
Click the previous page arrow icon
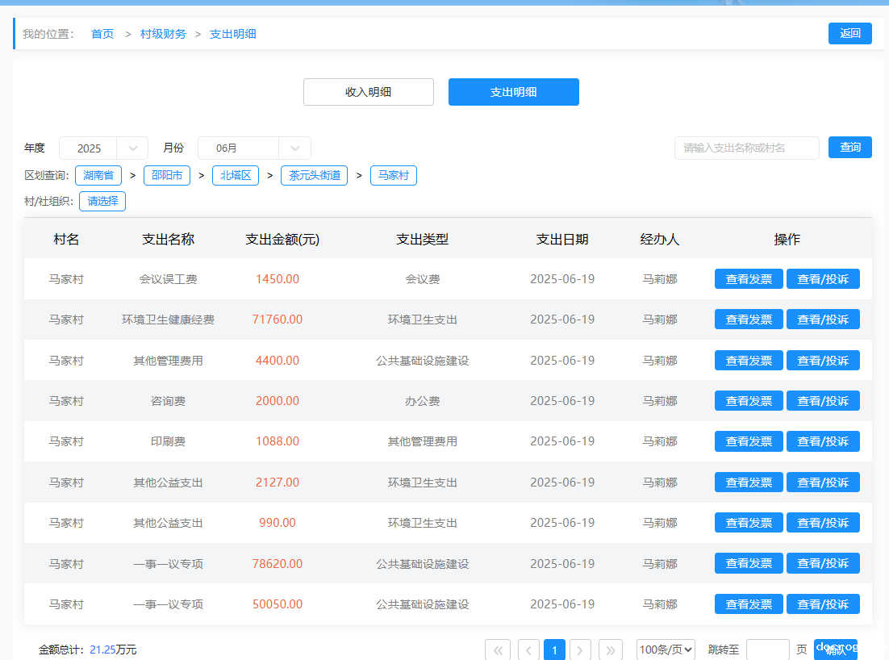[x=528, y=650]
